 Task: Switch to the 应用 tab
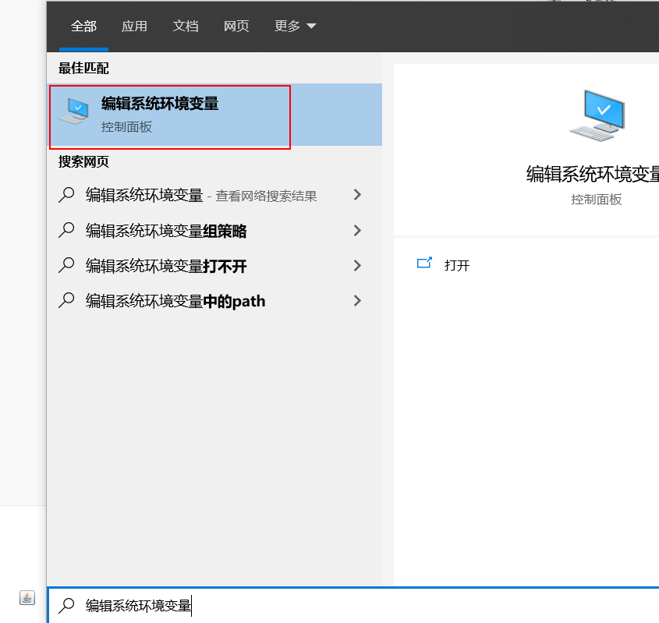coord(134,27)
